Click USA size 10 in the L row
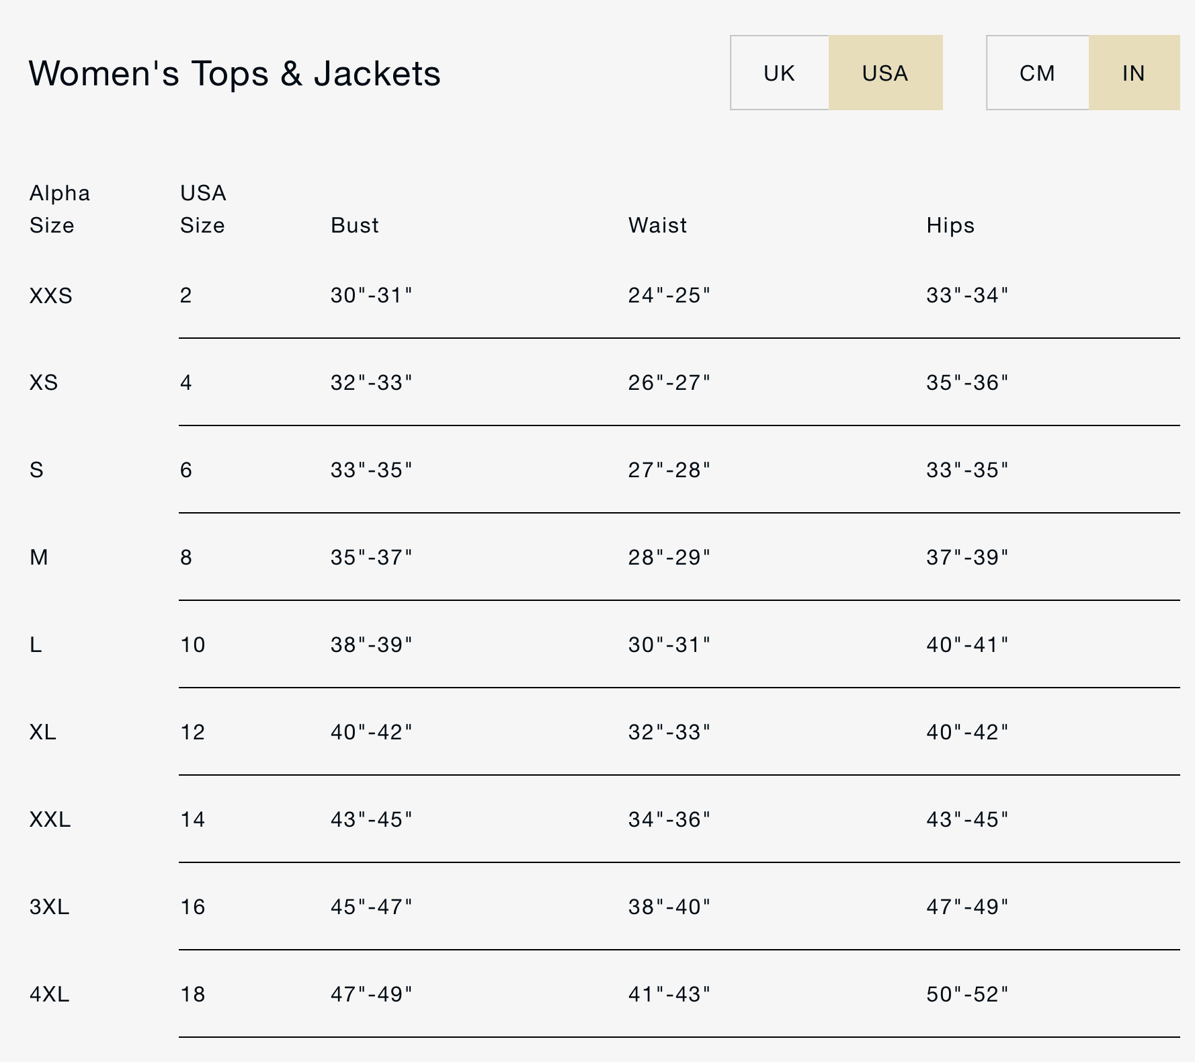The height and width of the screenshot is (1062, 1195). pos(193,645)
